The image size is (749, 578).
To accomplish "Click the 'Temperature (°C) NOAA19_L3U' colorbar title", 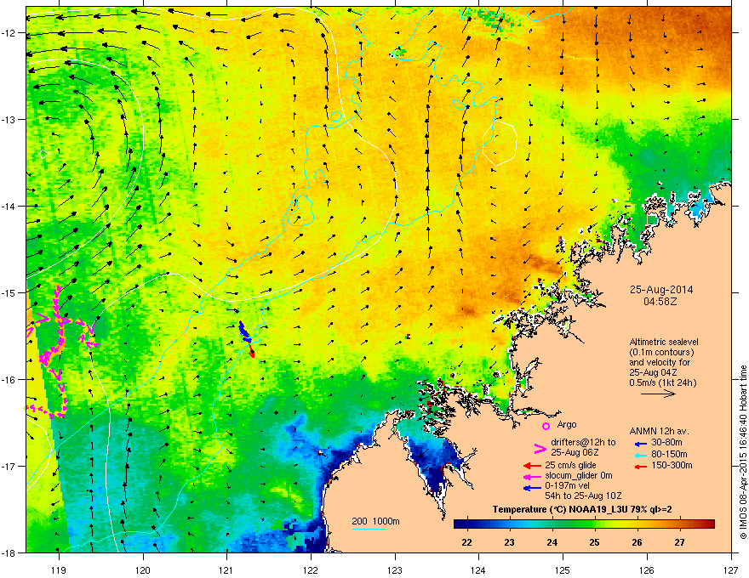I will click(x=559, y=509).
